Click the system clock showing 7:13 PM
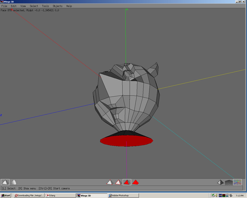This screenshot has width=247, height=198. (239, 196)
